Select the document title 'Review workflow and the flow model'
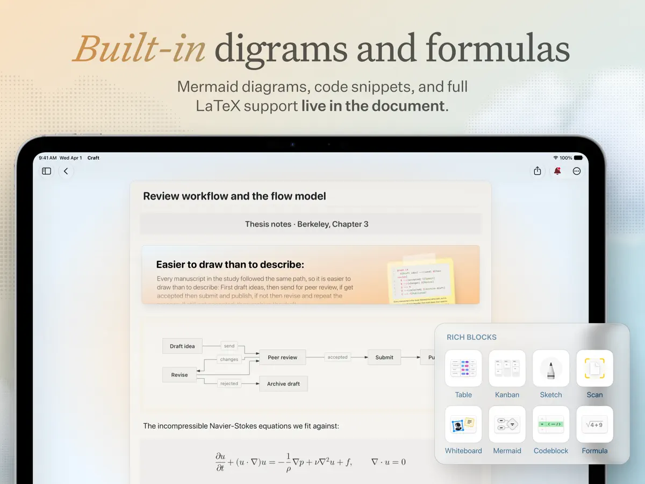 tap(234, 196)
